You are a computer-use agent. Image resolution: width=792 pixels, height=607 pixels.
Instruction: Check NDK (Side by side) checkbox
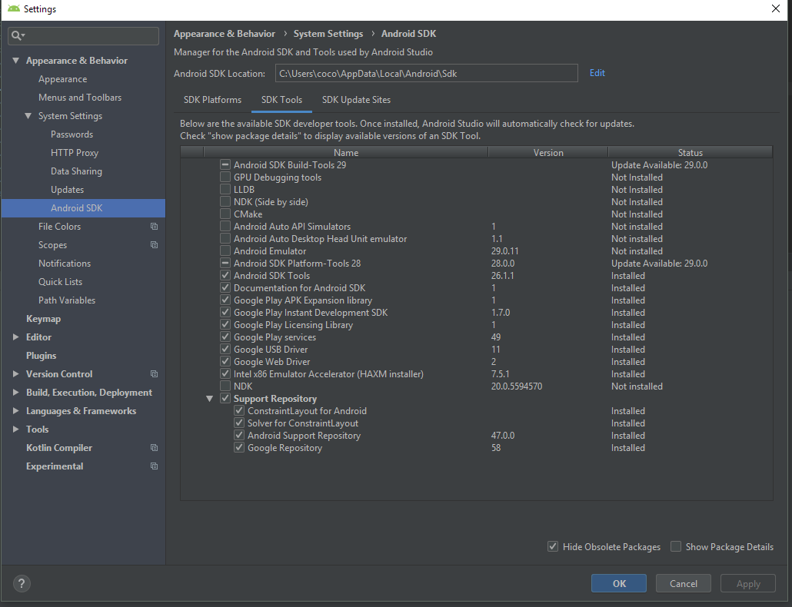pyautogui.click(x=225, y=202)
